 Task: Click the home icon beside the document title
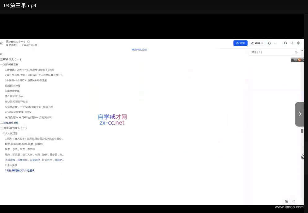[2, 43]
